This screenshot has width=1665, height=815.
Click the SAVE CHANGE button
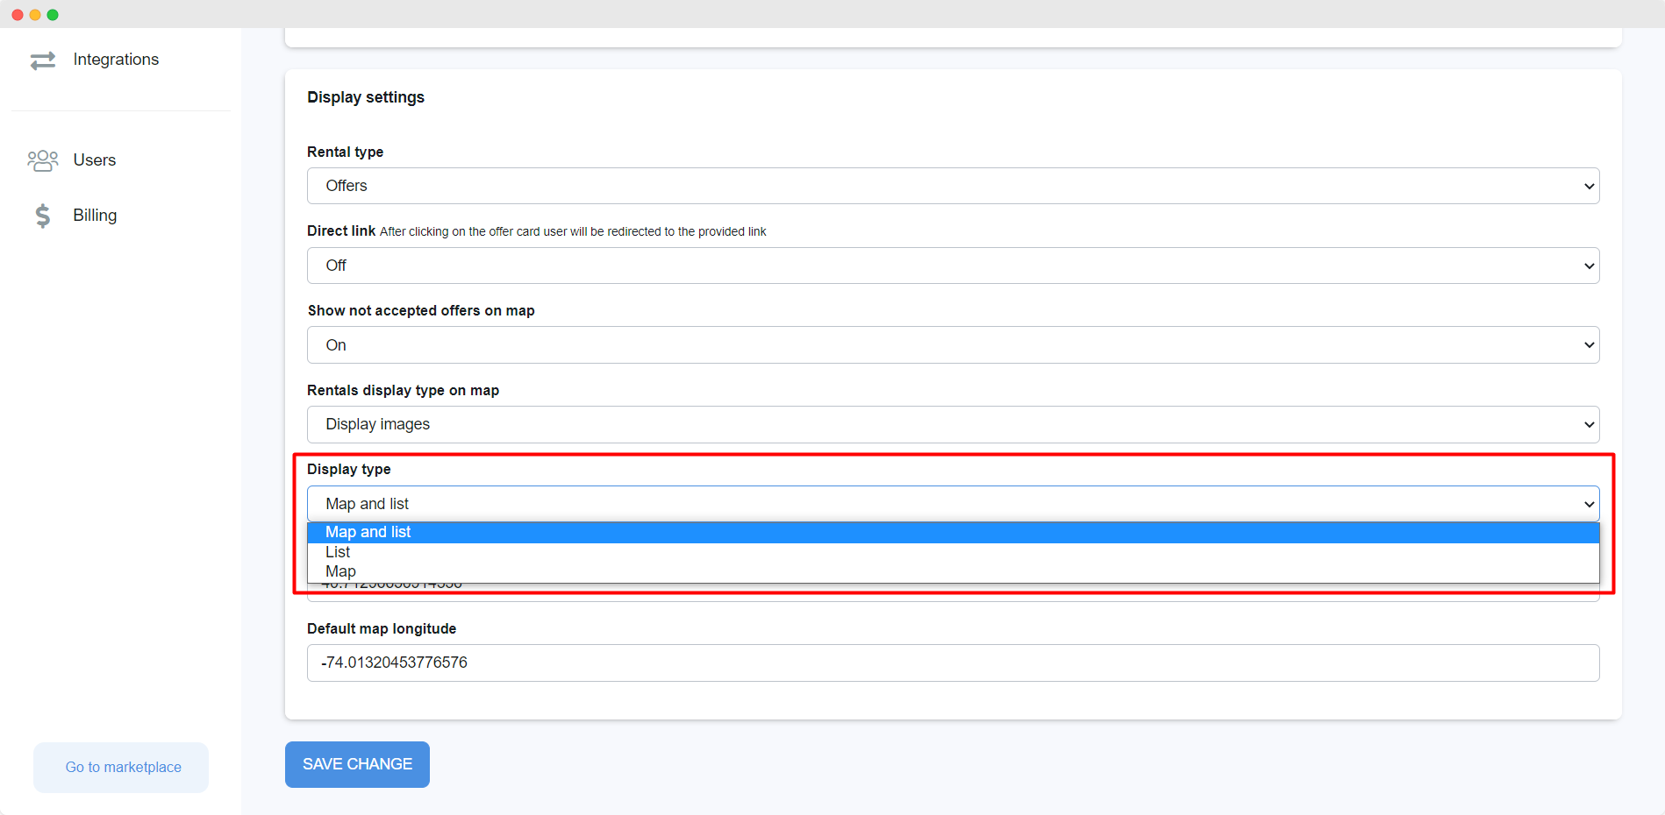357,764
